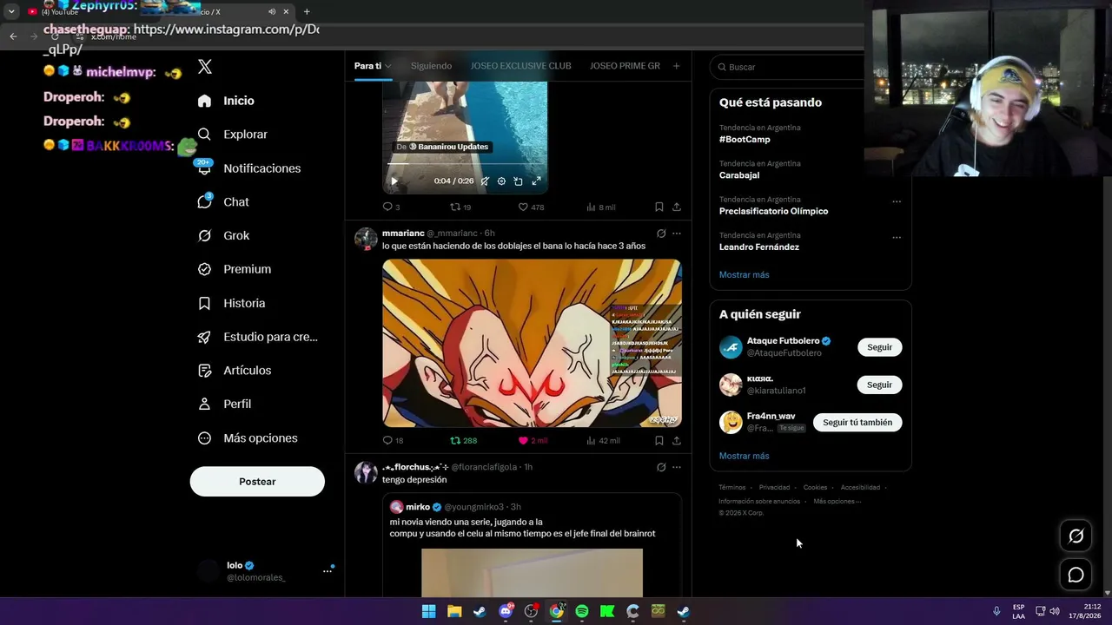Enable picture-in-picture for the video
This screenshot has width=1112, height=625.
[518, 181]
